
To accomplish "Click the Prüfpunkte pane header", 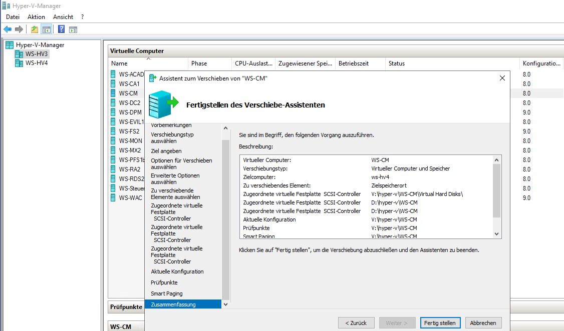I will click(x=126, y=307).
